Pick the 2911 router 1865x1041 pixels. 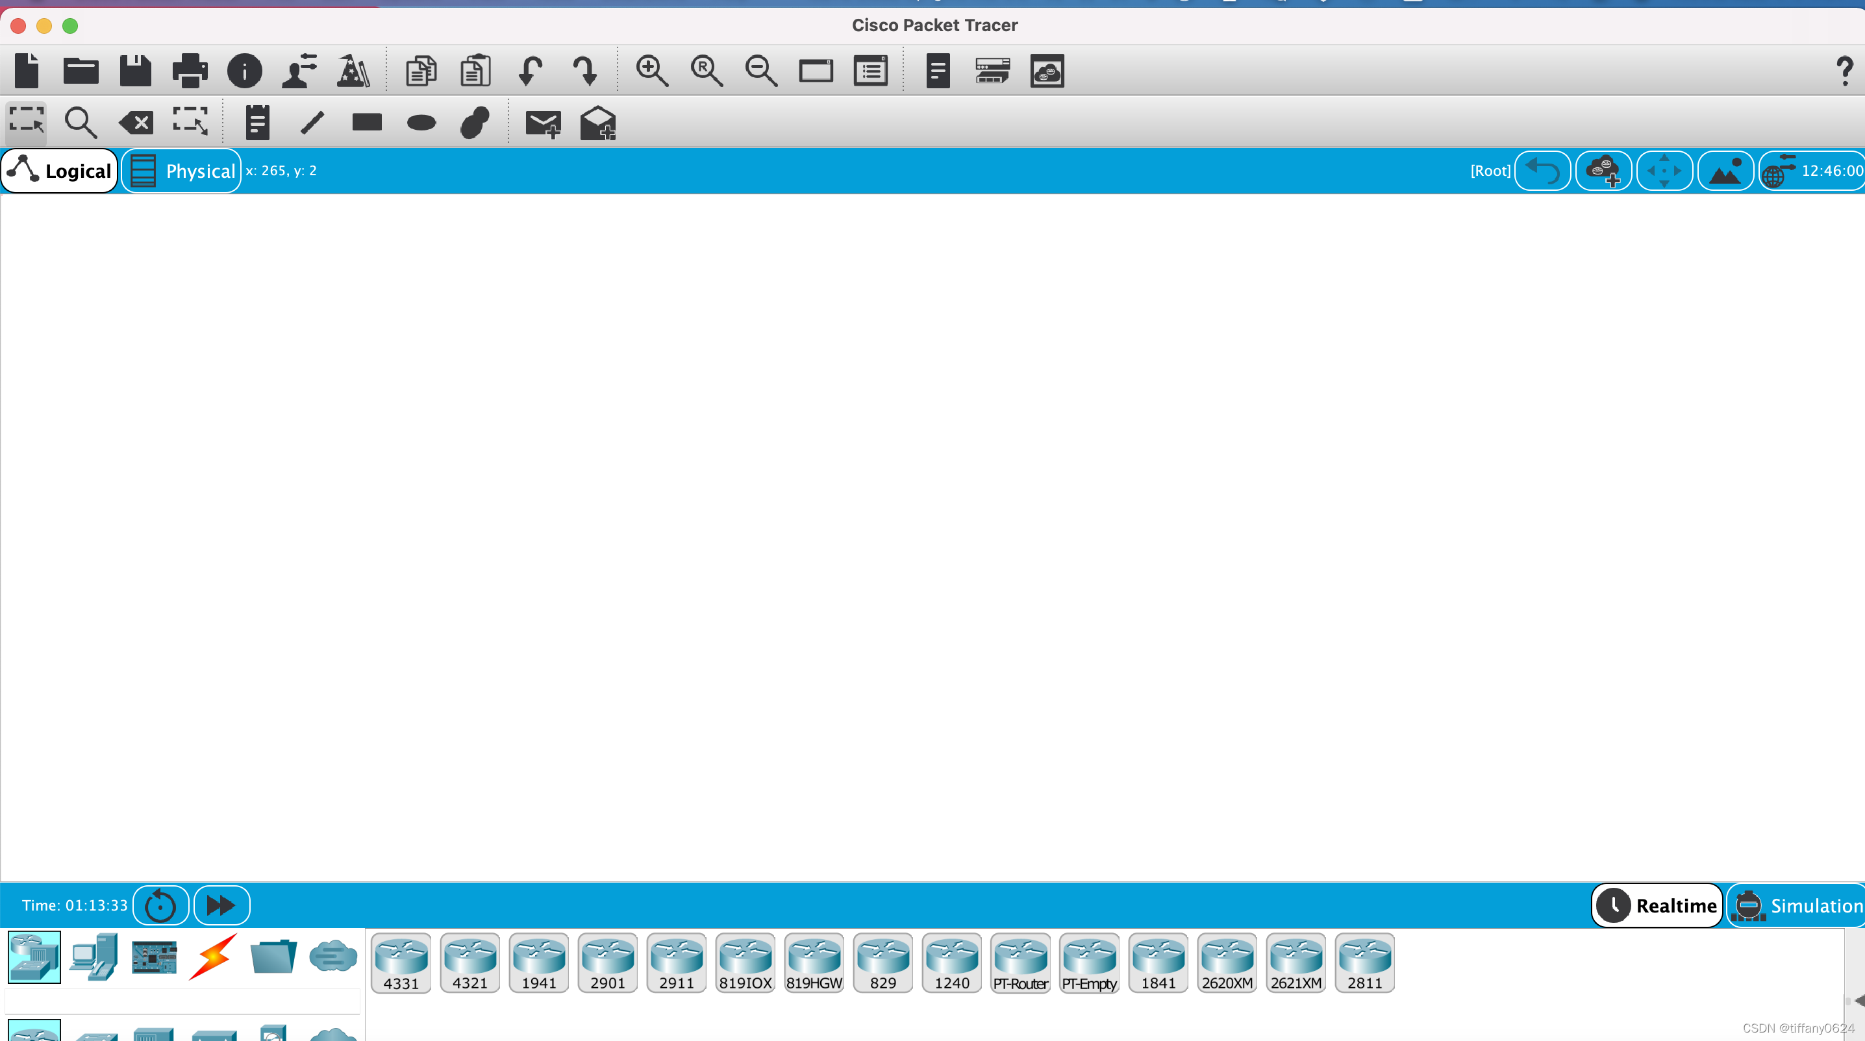tap(676, 963)
